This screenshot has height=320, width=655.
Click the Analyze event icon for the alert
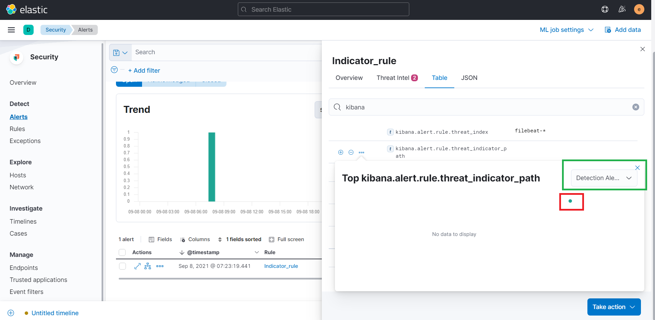(148, 266)
